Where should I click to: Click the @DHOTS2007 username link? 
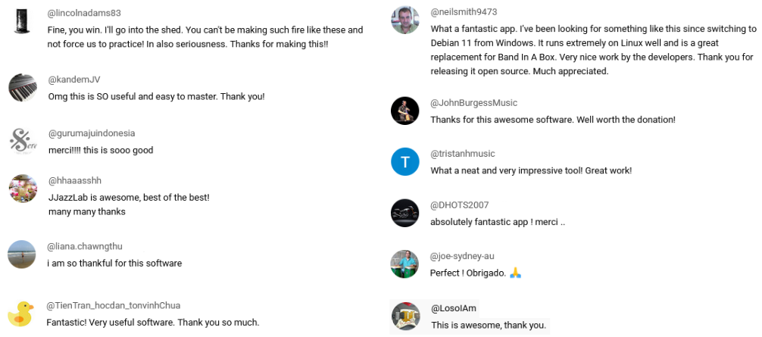tap(459, 205)
